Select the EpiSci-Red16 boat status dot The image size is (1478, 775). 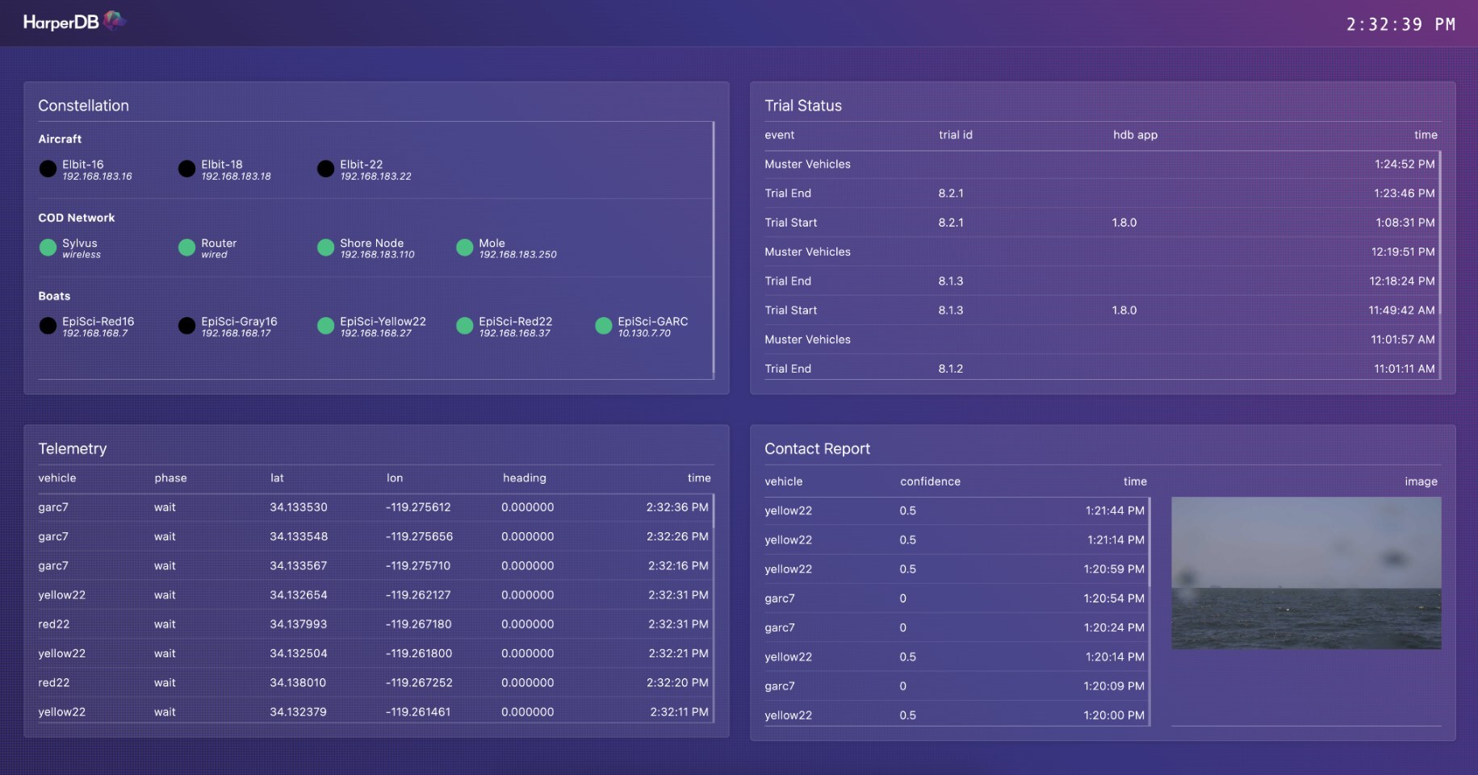pos(48,326)
